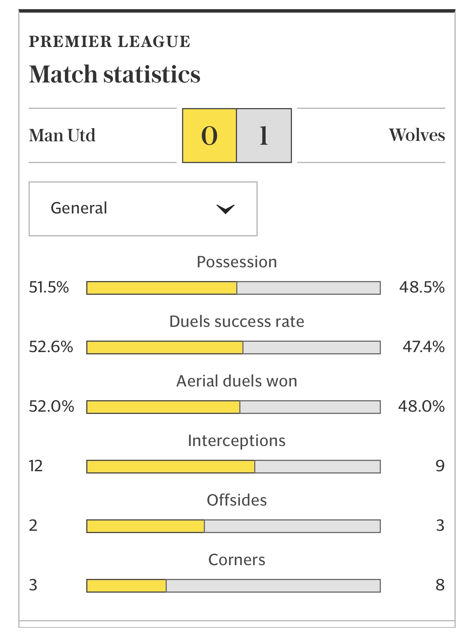Viewport: 474px width, 640px height.
Task: Click the Wolves team name
Action: [x=417, y=135]
